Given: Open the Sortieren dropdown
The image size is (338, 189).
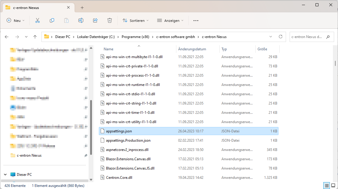Looking at the screenshot, I should coord(136,20).
